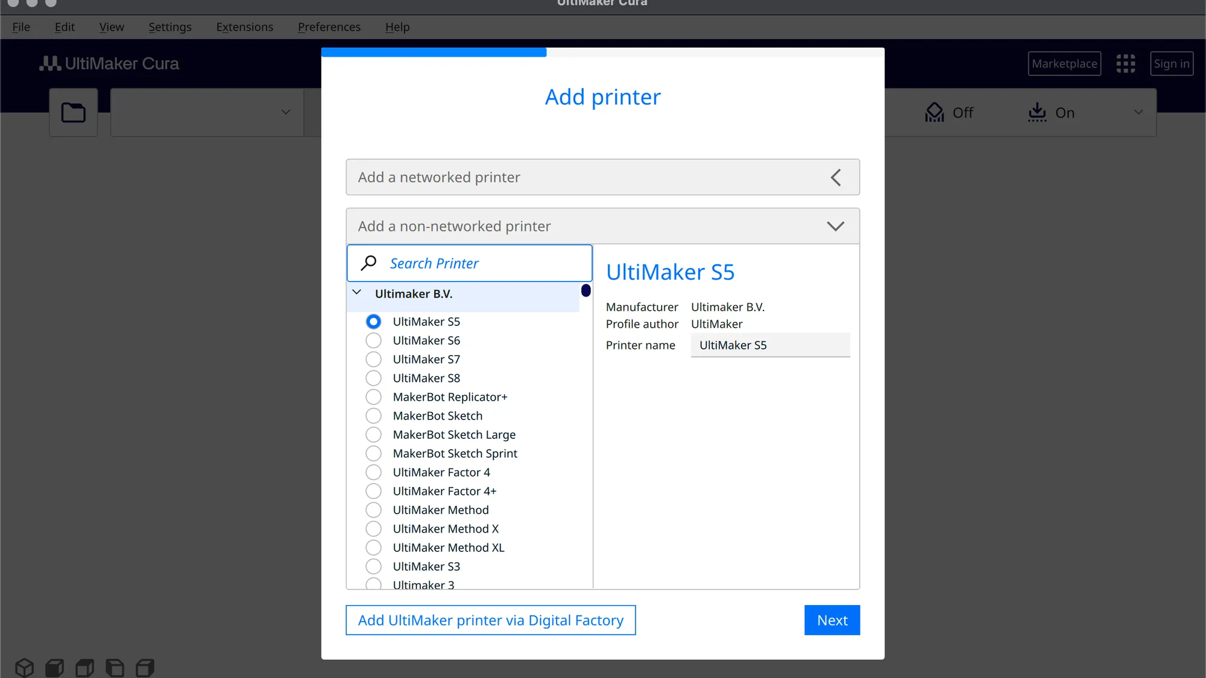Open the application switcher grid icon
1206x678 pixels.
[x=1125, y=63]
